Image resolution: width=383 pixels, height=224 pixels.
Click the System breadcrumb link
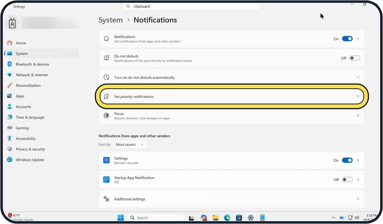111,20
